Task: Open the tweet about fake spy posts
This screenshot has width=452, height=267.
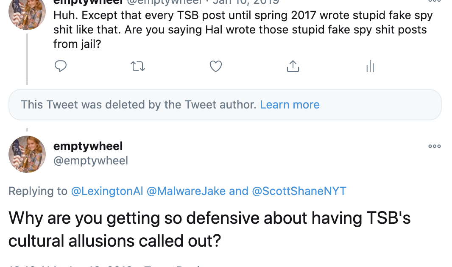Action: [x=243, y=30]
